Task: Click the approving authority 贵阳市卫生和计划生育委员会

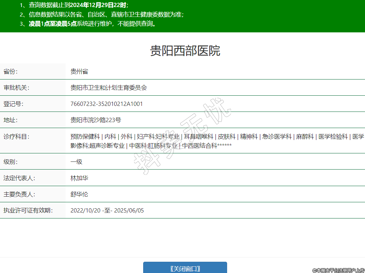Action: [109, 88]
